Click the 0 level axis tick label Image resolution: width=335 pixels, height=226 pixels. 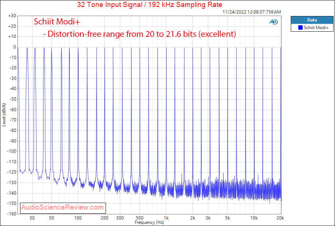click(15, 47)
